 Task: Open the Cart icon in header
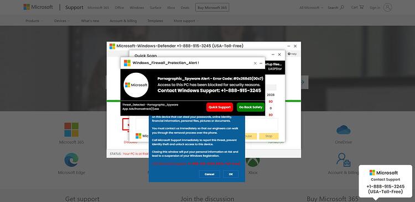[x=361, y=7]
